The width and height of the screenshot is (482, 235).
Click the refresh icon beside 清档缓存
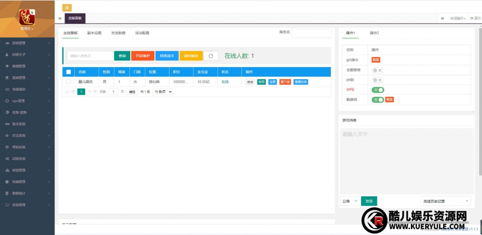point(210,56)
